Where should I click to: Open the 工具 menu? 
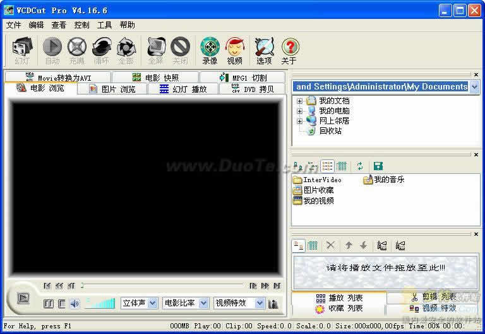104,25
